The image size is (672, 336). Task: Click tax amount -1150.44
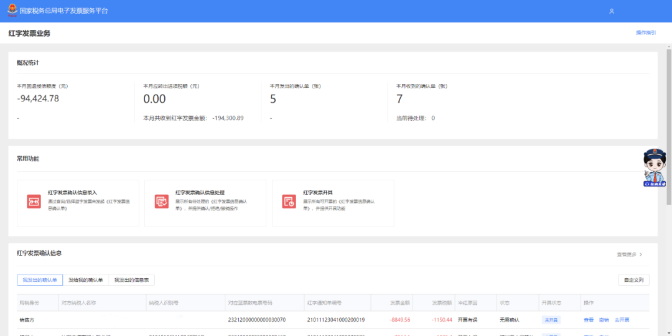click(x=441, y=320)
